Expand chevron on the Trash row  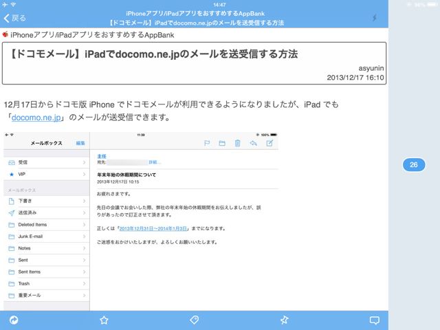[x=84, y=283]
